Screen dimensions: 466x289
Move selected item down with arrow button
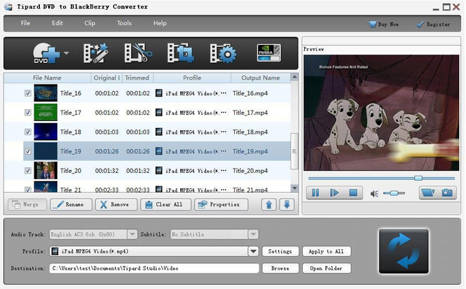pos(287,204)
